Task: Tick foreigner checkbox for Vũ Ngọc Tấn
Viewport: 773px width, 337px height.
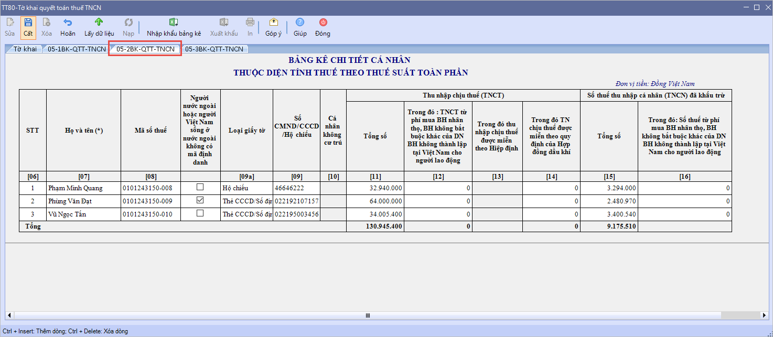Action: pyautogui.click(x=200, y=214)
